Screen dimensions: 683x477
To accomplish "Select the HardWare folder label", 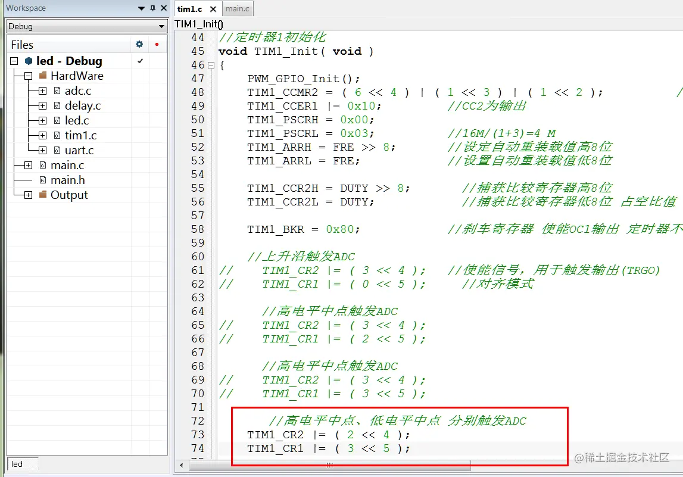I will (77, 76).
